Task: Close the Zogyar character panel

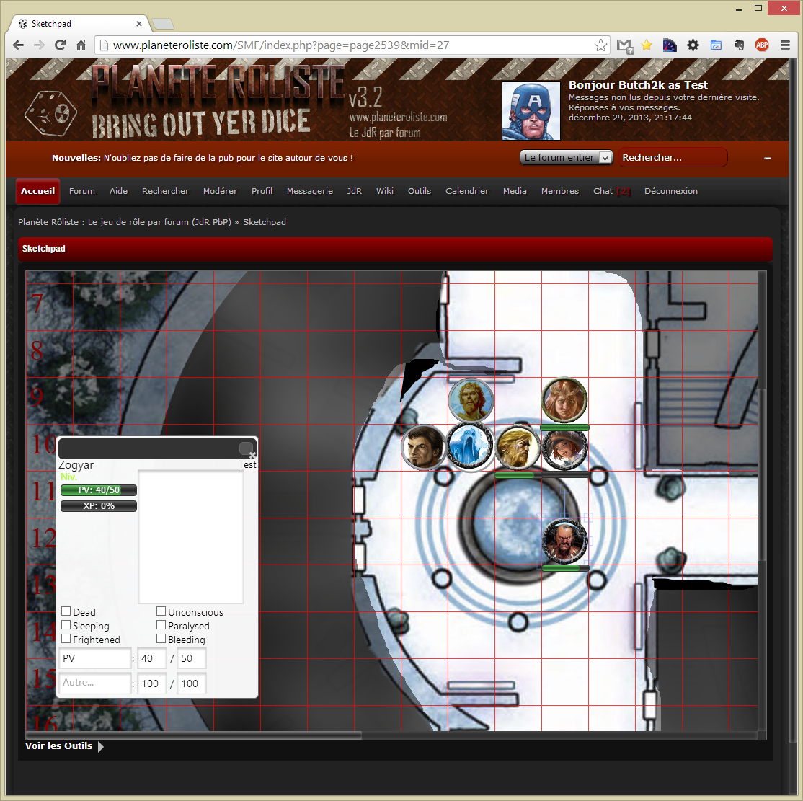Action: point(252,455)
